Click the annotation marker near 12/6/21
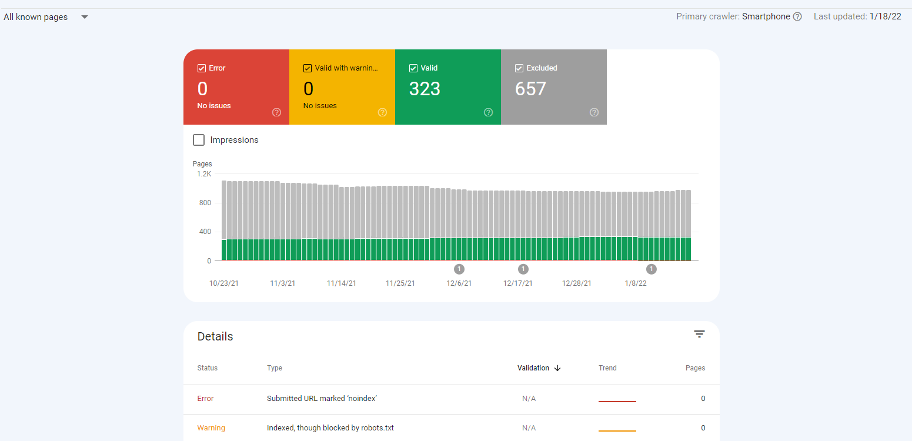Screen dimensions: 912x441 pos(459,269)
